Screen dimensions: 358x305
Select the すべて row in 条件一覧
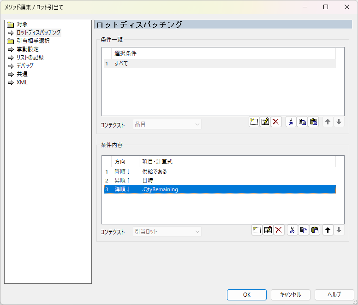(121, 64)
